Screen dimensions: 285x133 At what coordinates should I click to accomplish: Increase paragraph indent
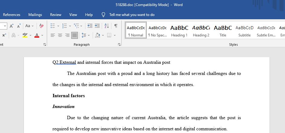[97, 26]
